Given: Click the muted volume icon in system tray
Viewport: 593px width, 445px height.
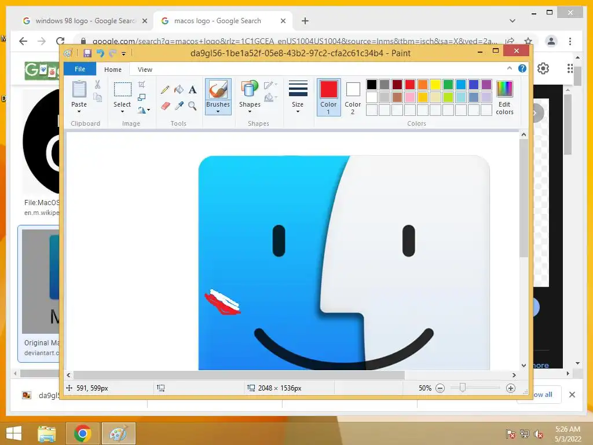Looking at the screenshot, I should point(539,433).
